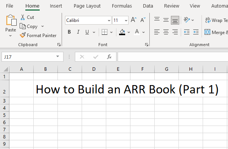Select column A header
The height and width of the screenshot is (149, 228).
(x=22, y=69)
